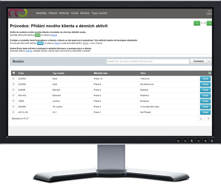Toggle the select-all checkbox in table header

(x=14, y=73)
